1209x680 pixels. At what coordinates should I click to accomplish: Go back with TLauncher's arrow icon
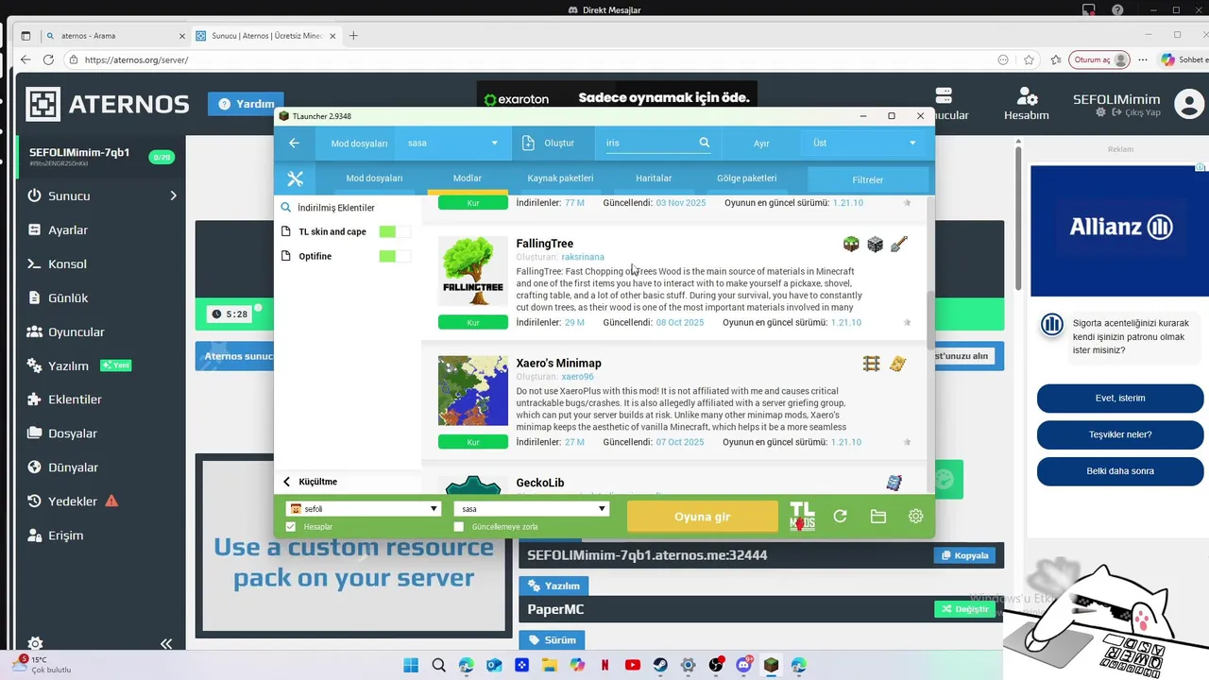tap(294, 143)
